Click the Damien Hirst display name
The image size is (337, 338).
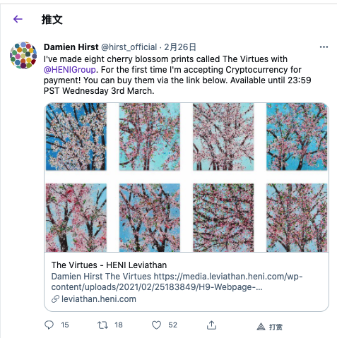(71, 47)
